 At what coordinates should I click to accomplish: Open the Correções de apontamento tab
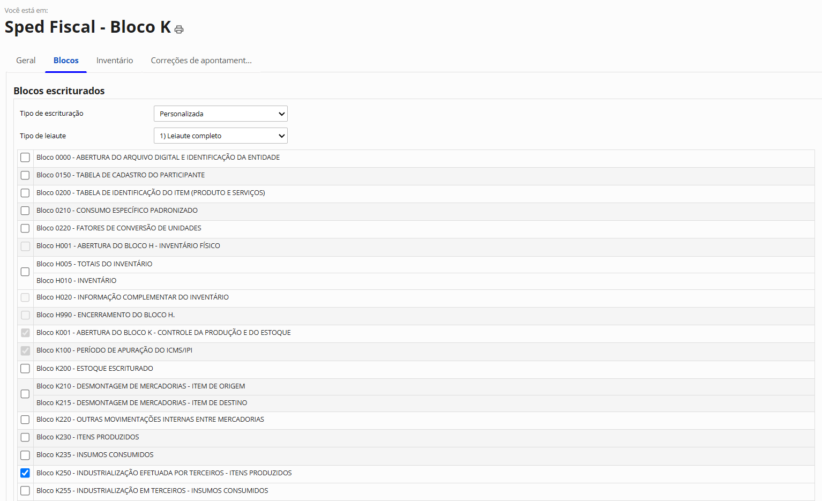(201, 61)
